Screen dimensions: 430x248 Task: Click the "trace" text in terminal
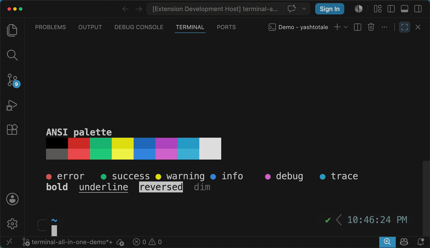click(x=344, y=176)
